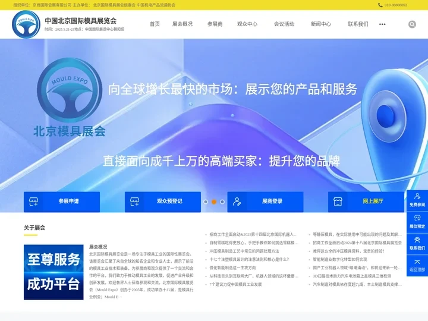Screen dimensions: 428x321
Task: Select the third banner carousel dot
Action: 222,202
